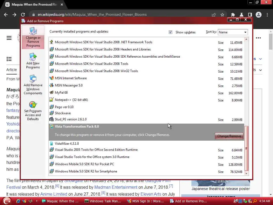This screenshot has height=205, width=273.
Task: Switch to Add or Remove Programs taskbar button
Action: pyautogui.click(x=189, y=201)
